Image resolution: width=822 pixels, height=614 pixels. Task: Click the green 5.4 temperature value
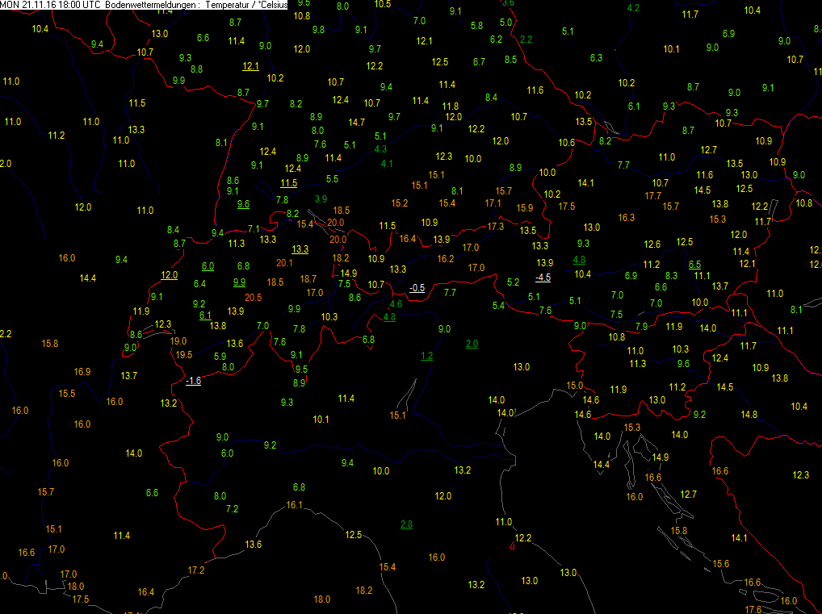[x=498, y=306]
